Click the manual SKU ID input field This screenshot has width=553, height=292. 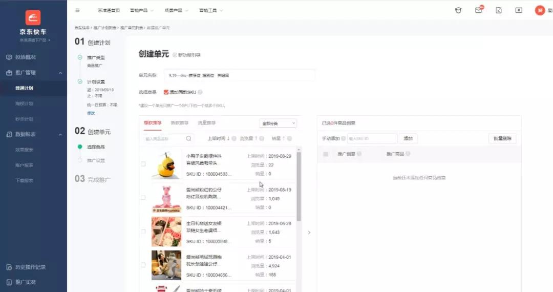click(x=372, y=139)
